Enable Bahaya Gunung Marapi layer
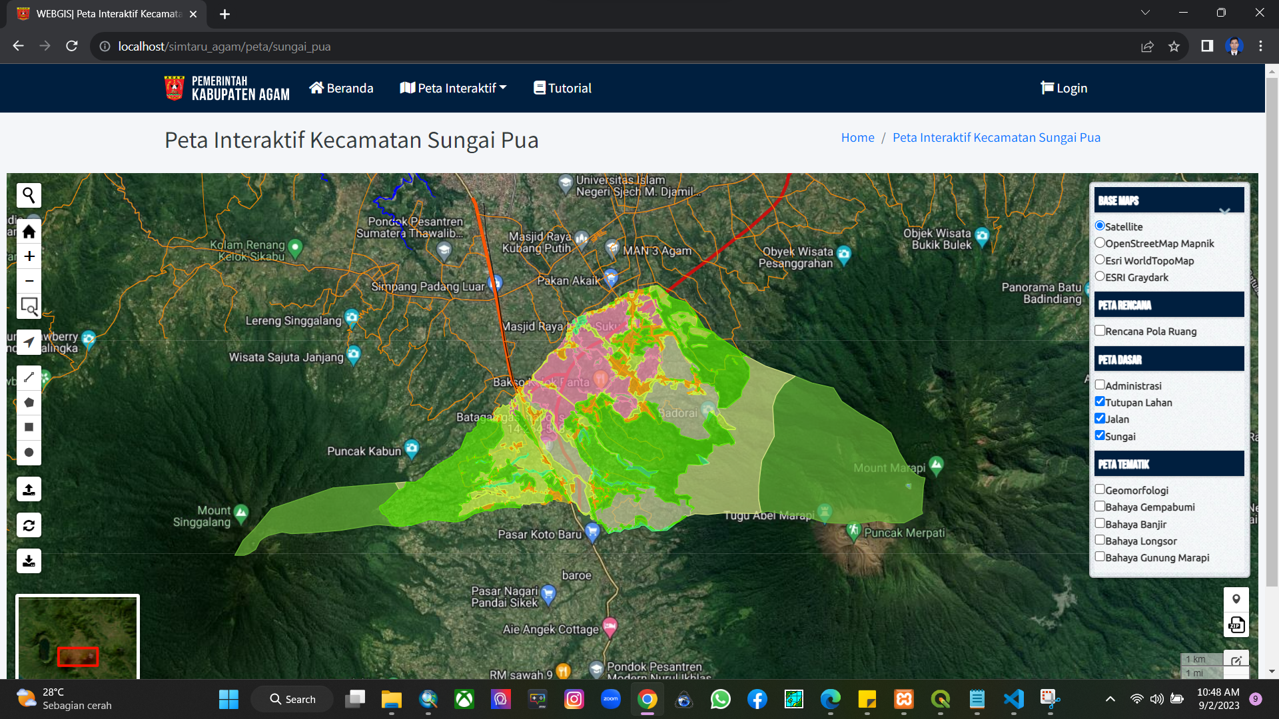The height and width of the screenshot is (719, 1279). tap(1100, 557)
